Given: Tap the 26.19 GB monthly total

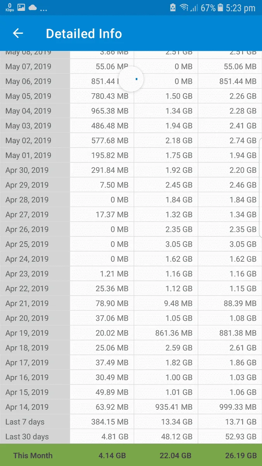Looking at the screenshot, I should 241,456.
